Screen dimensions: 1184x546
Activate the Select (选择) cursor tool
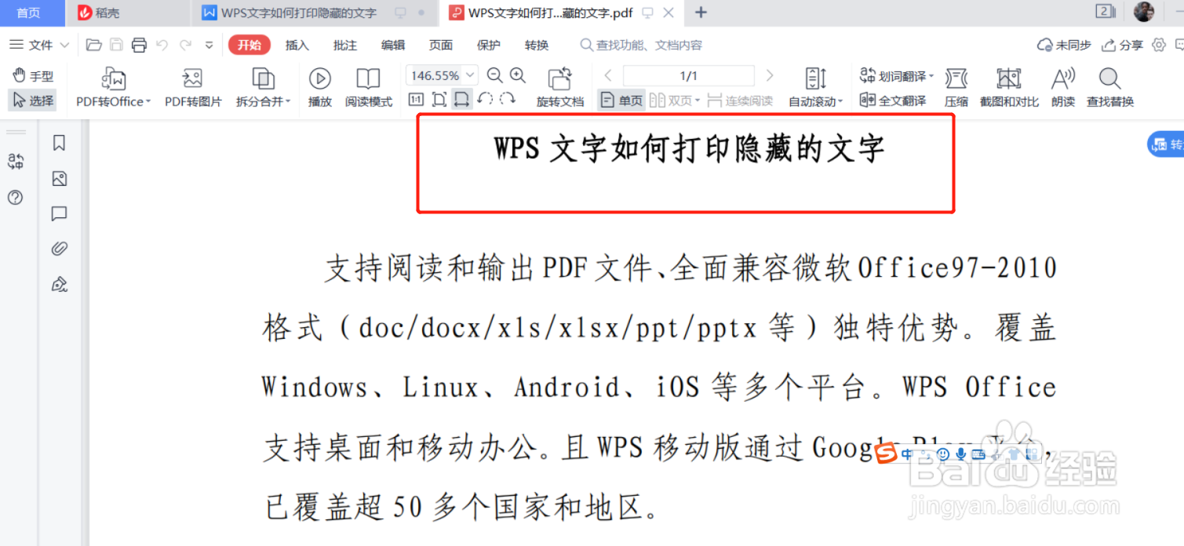33,100
